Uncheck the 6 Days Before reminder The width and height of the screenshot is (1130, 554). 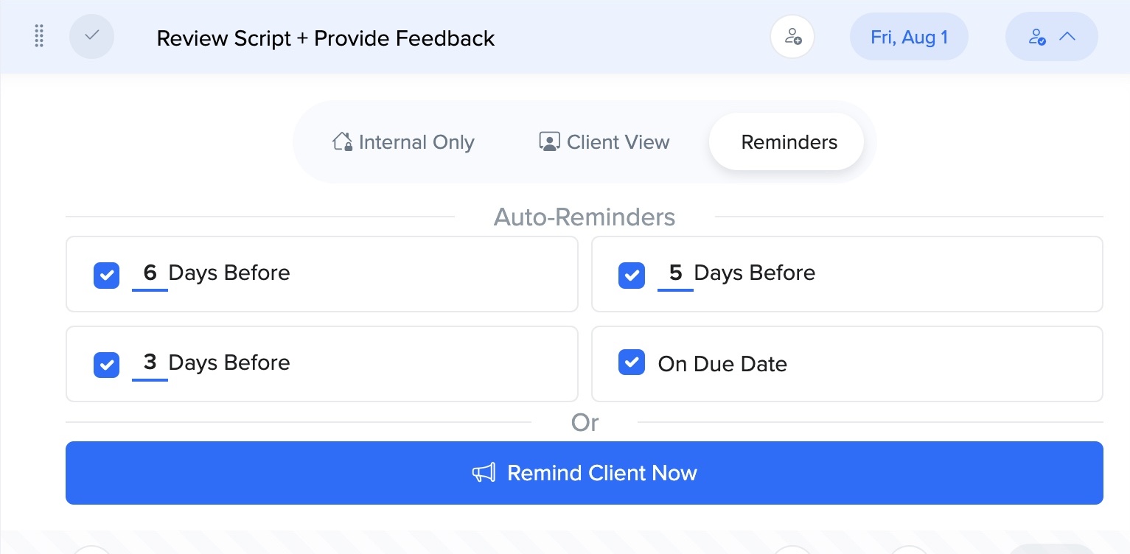(107, 275)
